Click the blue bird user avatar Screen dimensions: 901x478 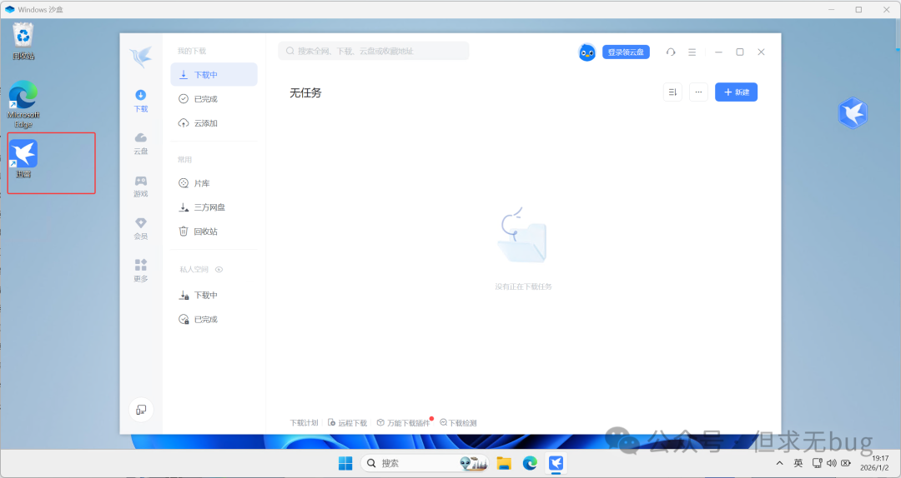pyautogui.click(x=586, y=52)
